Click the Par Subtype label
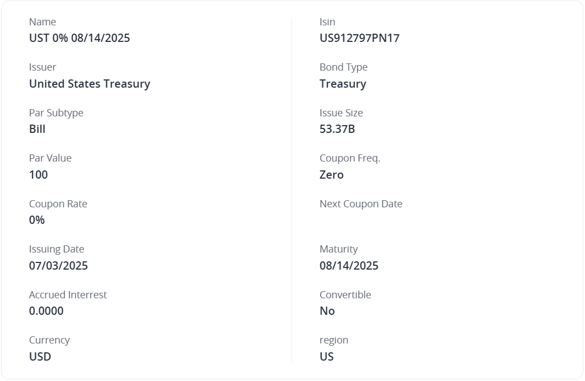The height and width of the screenshot is (381, 585). (56, 113)
